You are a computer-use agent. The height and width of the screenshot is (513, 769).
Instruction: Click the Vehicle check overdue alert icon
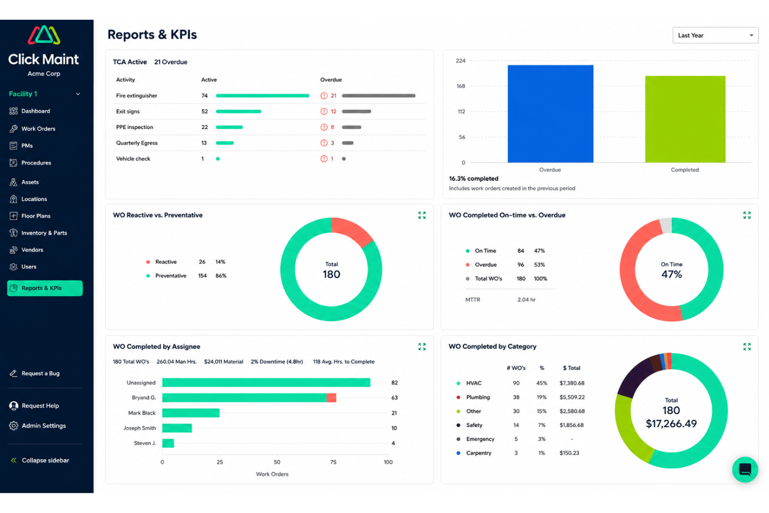[x=324, y=159]
